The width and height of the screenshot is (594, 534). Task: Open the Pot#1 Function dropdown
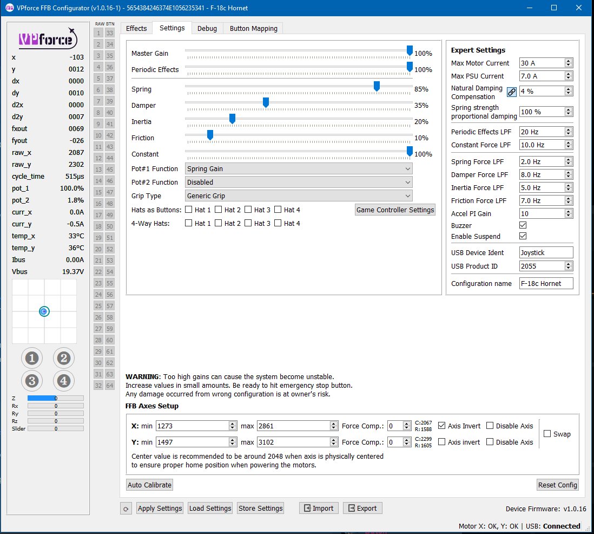[299, 169]
